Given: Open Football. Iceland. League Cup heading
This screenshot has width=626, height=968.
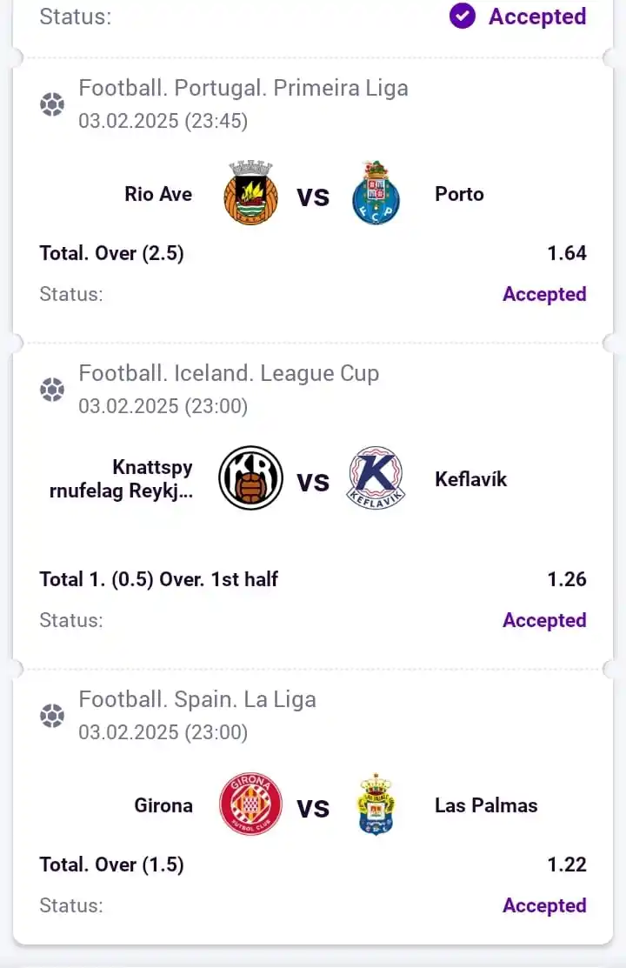Looking at the screenshot, I should pos(229,373).
